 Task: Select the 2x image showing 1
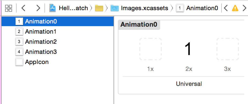189,49
